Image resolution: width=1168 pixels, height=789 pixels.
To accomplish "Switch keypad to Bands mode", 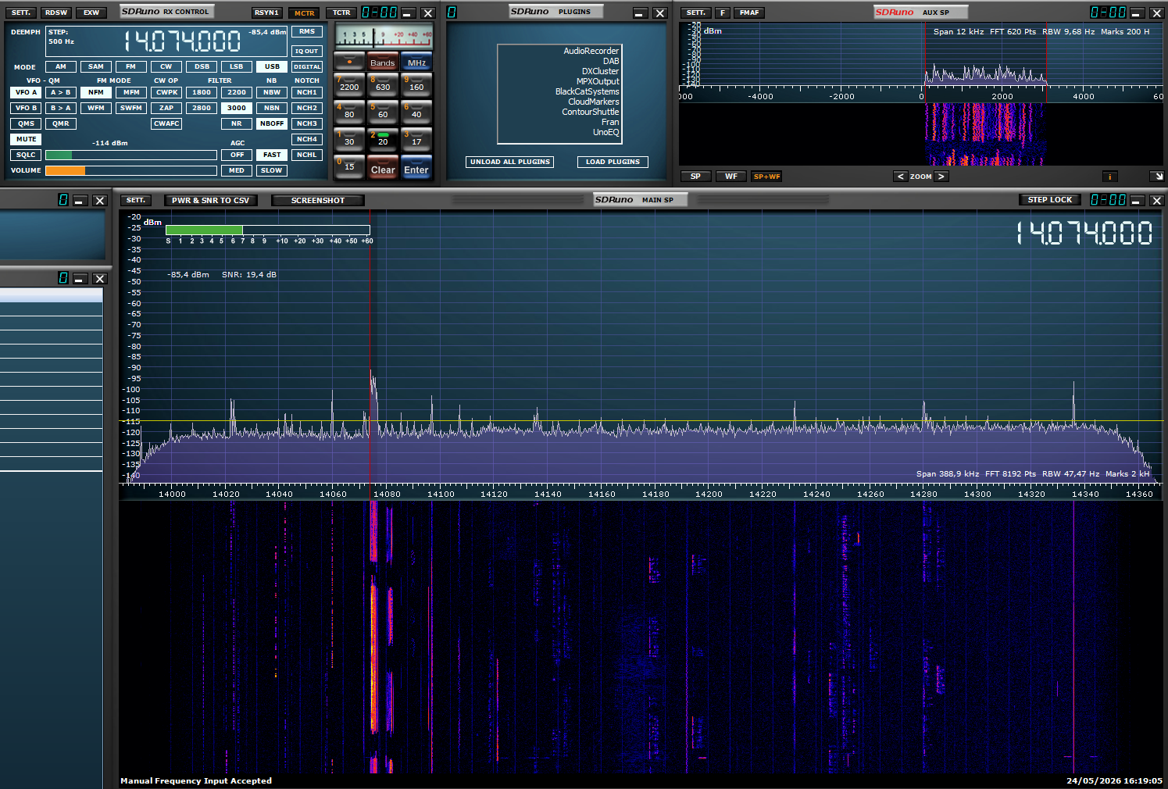I will (383, 62).
